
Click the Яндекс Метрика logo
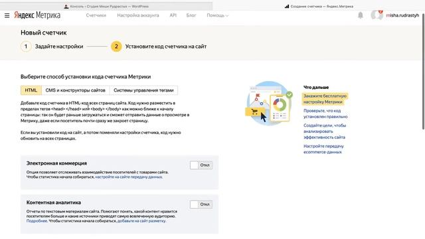point(37,15)
